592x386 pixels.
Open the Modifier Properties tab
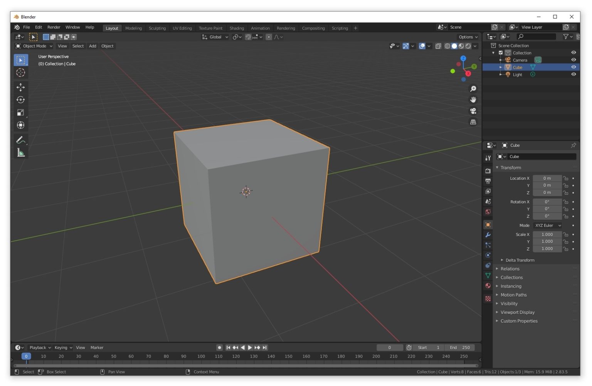(x=488, y=234)
